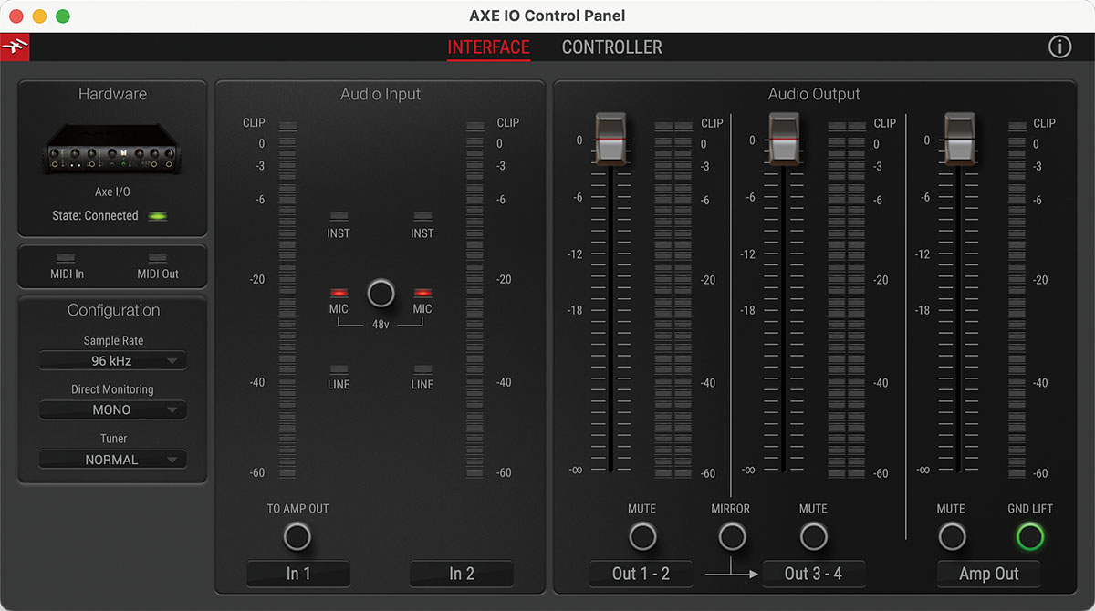Click the In 1 level meter
This screenshot has width=1095, height=611.
click(287, 299)
